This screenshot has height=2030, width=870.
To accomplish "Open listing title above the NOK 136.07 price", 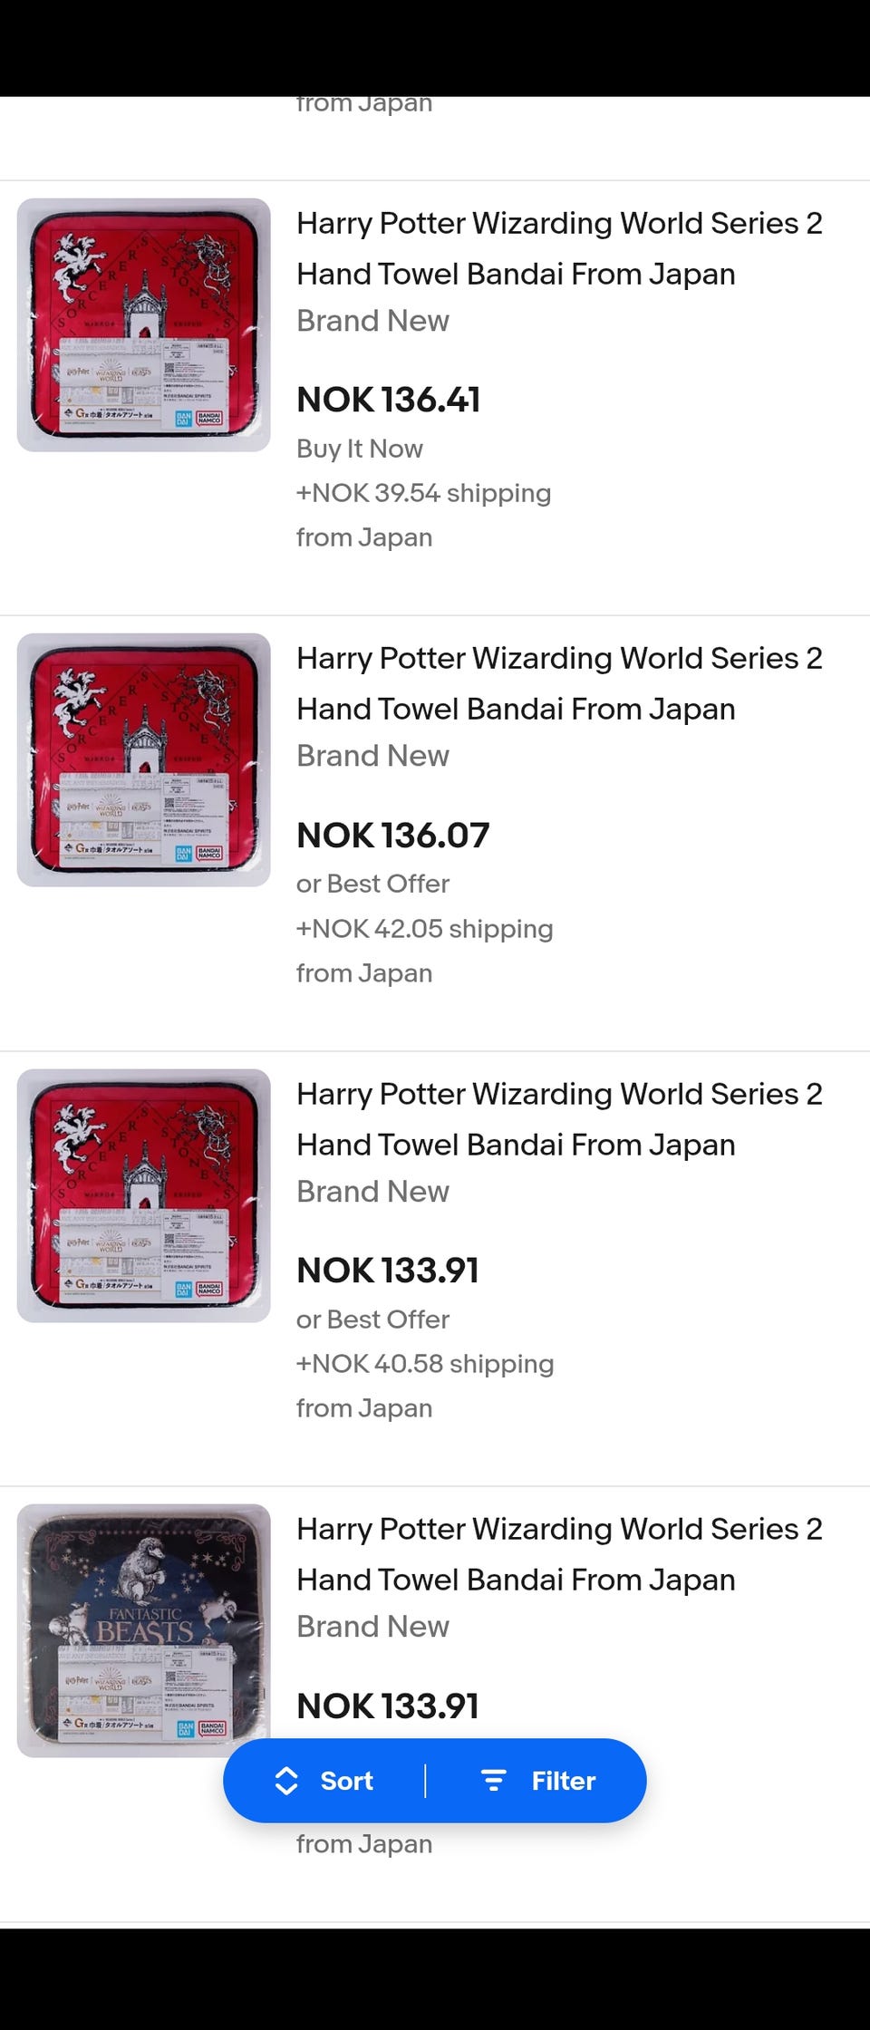I will tap(559, 683).
